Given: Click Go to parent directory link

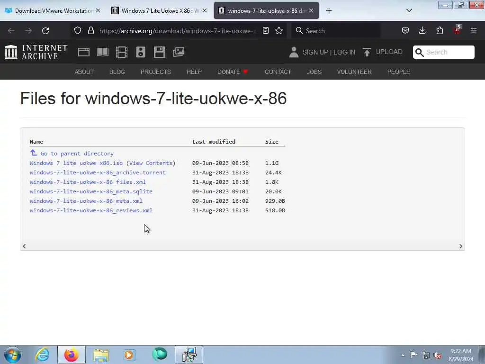Looking at the screenshot, I should pyautogui.click(x=77, y=154).
